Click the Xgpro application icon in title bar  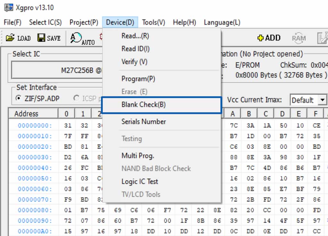click(9, 8)
